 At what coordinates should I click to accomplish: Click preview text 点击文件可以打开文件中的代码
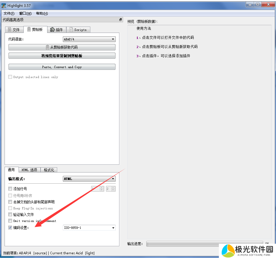(x=168, y=37)
